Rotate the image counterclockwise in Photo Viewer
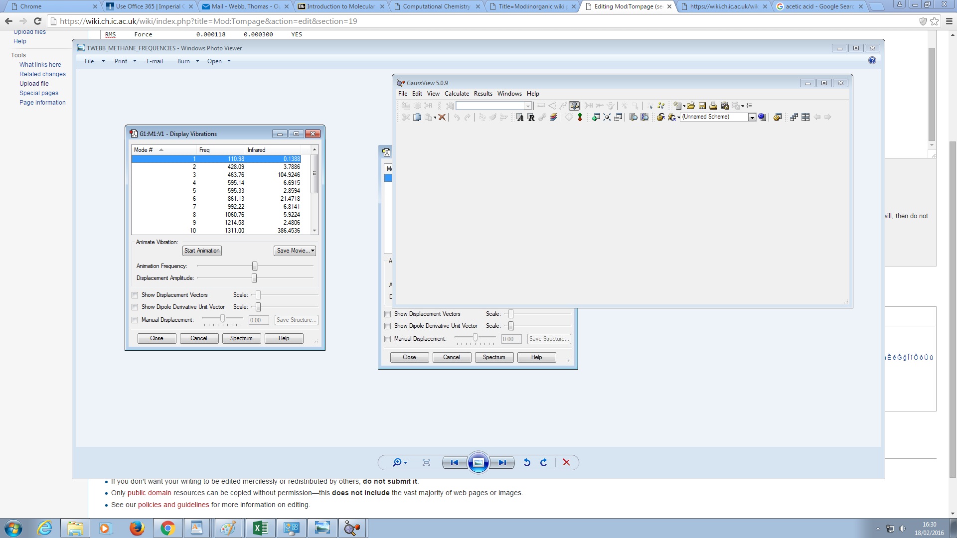This screenshot has height=538, width=957. (527, 462)
